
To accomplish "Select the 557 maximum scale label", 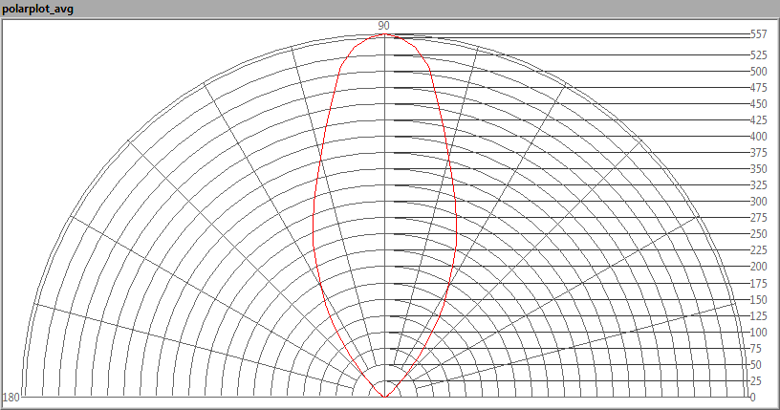I will point(758,34).
